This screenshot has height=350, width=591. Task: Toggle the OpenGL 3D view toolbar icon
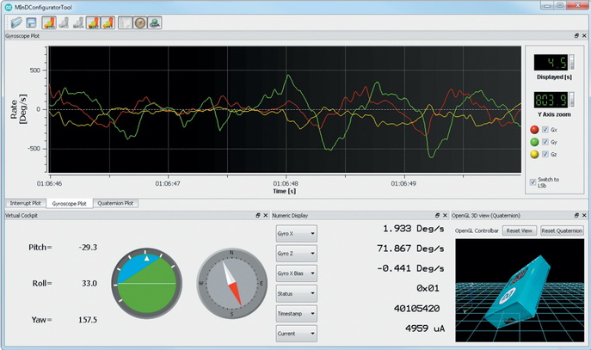coord(155,22)
